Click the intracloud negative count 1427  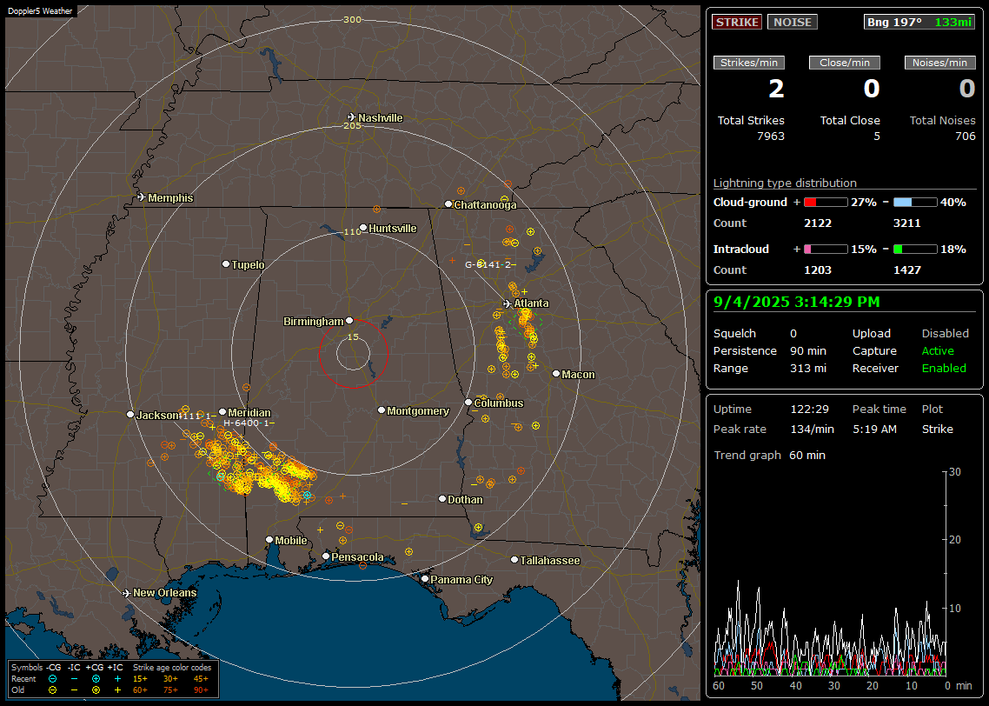[x=907, y=270]
